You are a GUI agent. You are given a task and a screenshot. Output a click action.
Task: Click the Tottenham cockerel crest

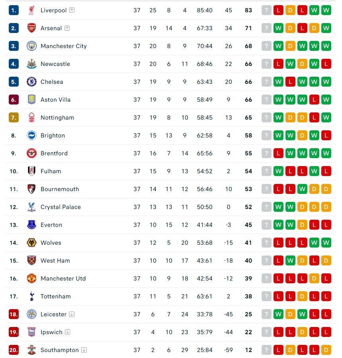click(x=31, y=296)
